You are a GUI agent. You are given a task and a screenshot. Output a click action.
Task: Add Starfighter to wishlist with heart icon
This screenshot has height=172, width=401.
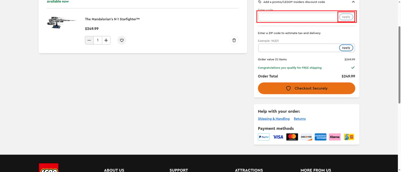(122, 40)
